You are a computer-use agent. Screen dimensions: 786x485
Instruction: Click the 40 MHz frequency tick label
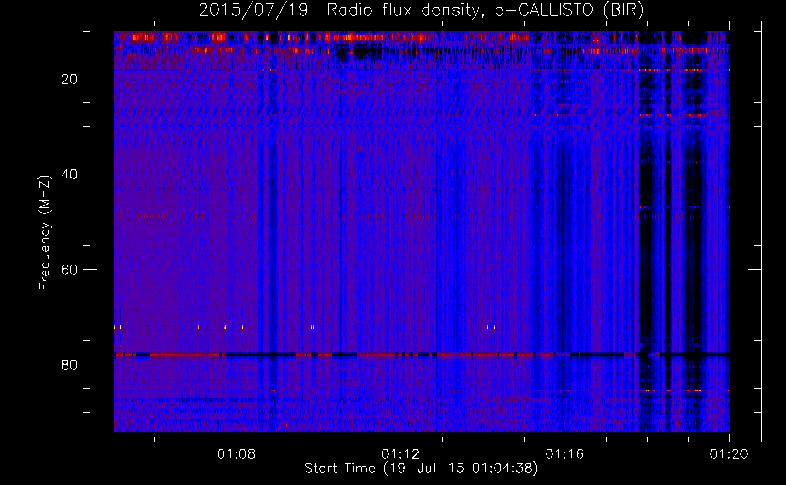69,174
